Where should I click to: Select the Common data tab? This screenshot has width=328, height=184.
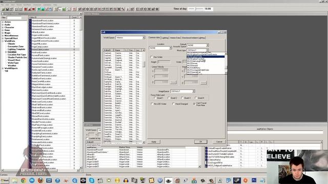(x=154, y=37)
